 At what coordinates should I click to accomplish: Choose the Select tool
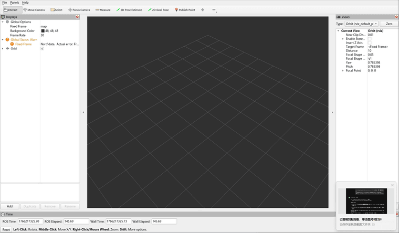[57, 10]
